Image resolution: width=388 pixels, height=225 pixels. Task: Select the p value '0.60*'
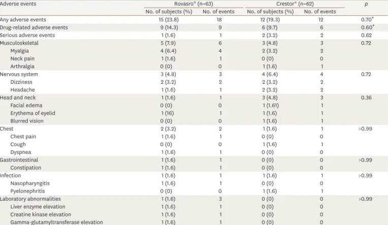pos(368,27)
